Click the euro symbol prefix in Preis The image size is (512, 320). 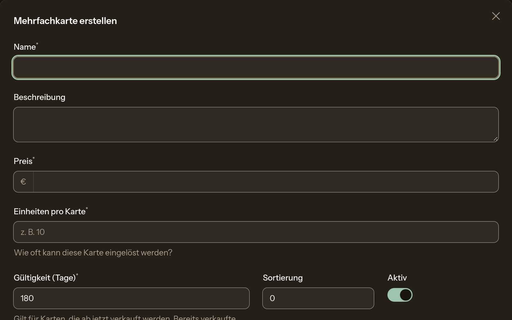point(23,182)
